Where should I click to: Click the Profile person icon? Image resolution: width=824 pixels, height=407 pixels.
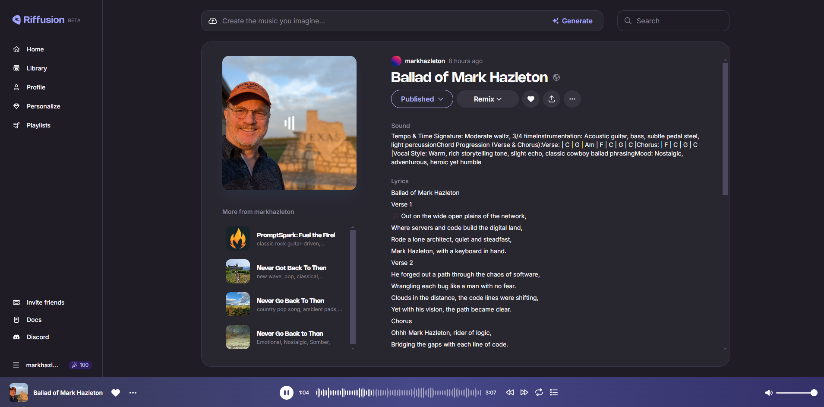pos(16,87)
